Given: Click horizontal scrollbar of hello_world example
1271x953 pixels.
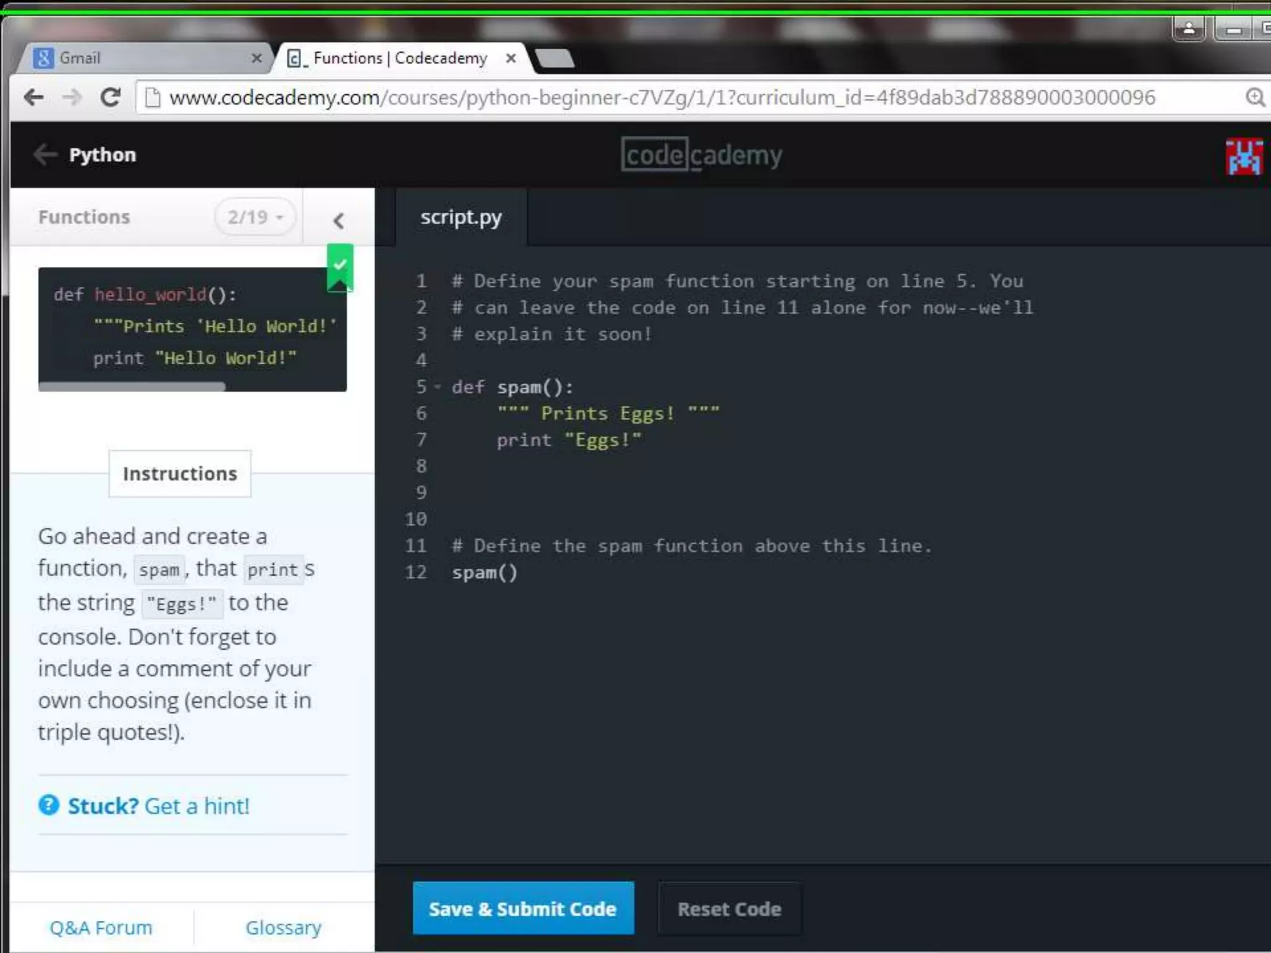Looking at the screenshot, I should click(x=132, y=387).
